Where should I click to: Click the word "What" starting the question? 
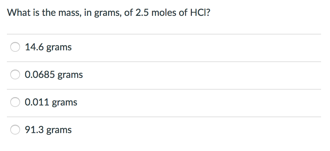(19, 13)
